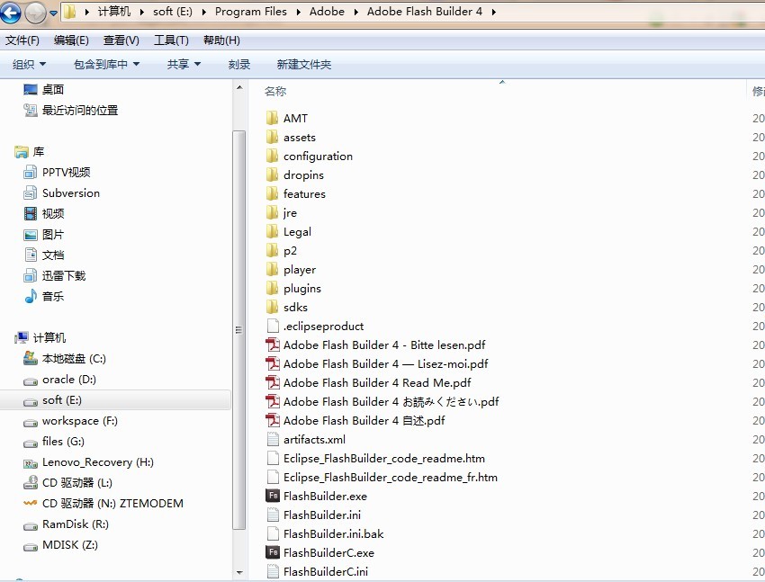Click the Forward navigation arrow button
This screenshot has width=765, height=582.
point(35,13)
